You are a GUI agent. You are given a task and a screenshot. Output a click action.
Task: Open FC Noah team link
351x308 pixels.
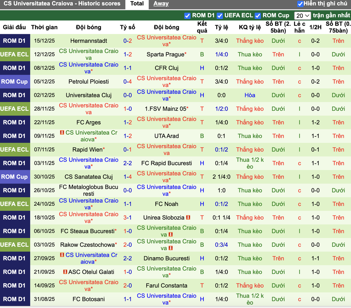[x=166, y=204]
